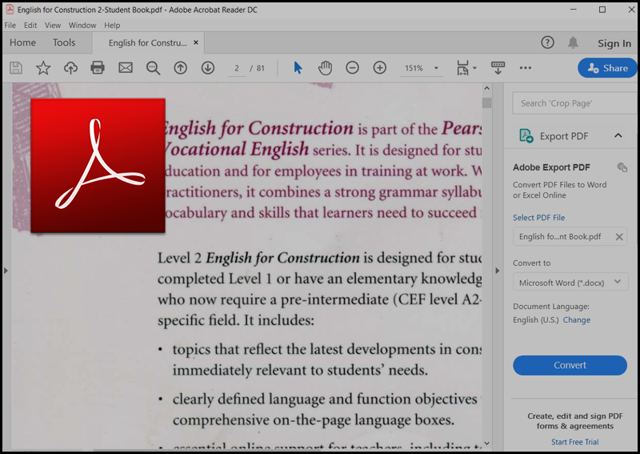Click the blue Convert button

pyautogui.click(x=570, y=365)
